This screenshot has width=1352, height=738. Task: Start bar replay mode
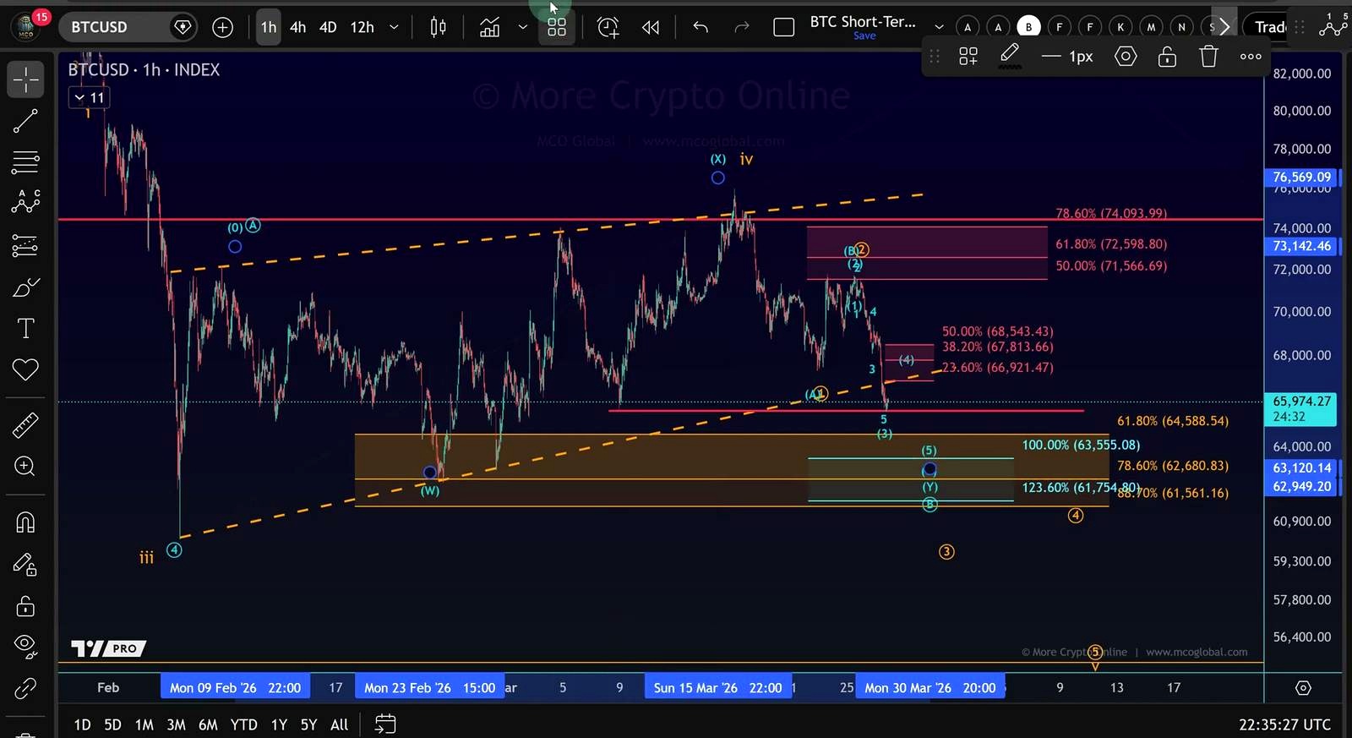click(x=650, y=27)
